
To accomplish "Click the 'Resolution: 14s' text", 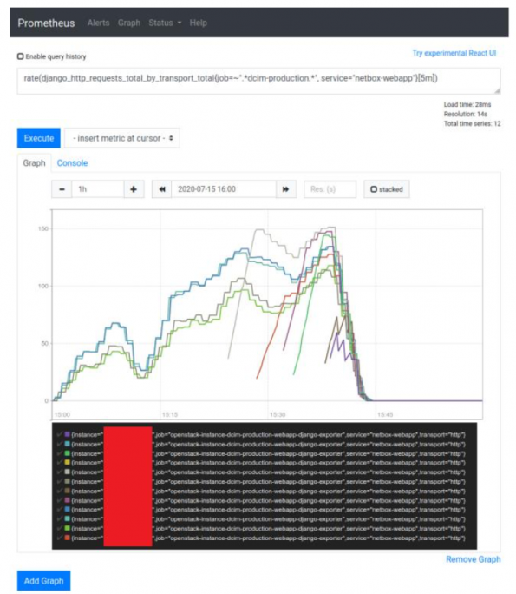I will pyautogui.click(x=466, y=114).
